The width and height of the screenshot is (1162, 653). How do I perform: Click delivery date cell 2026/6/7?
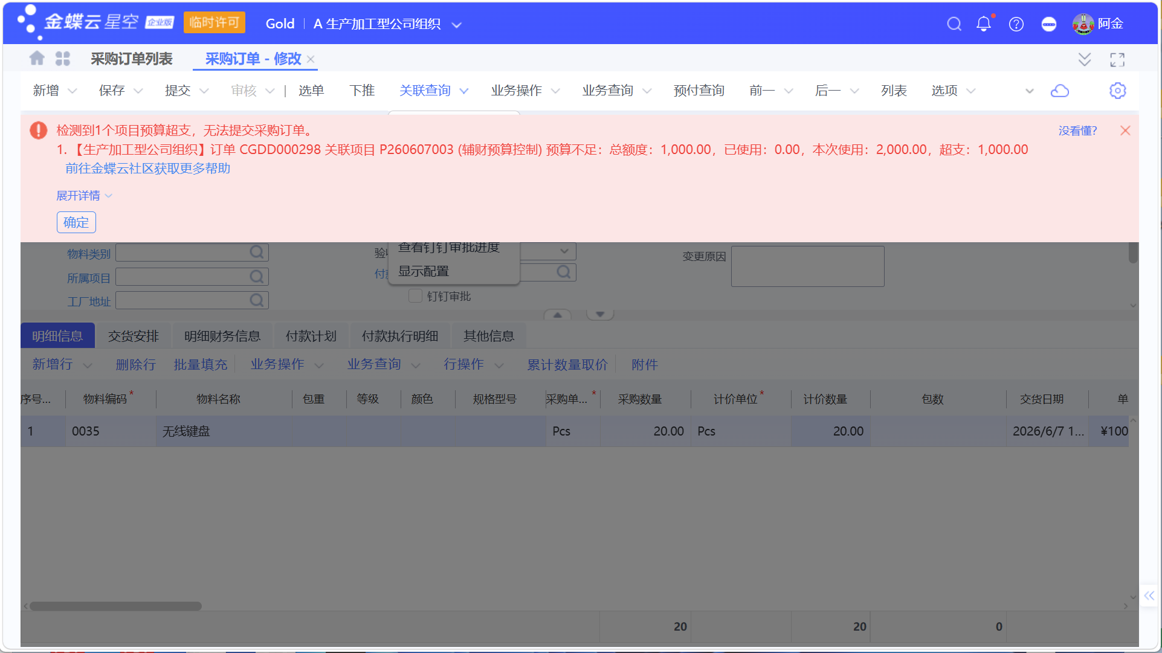click(1047, 431)
